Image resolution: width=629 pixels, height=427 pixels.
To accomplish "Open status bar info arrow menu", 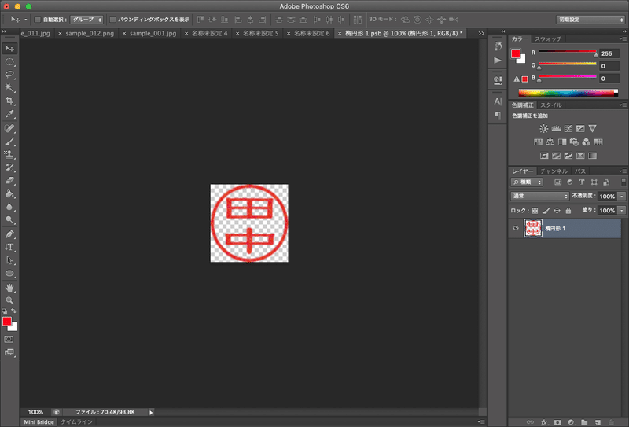I will [151, 412].
